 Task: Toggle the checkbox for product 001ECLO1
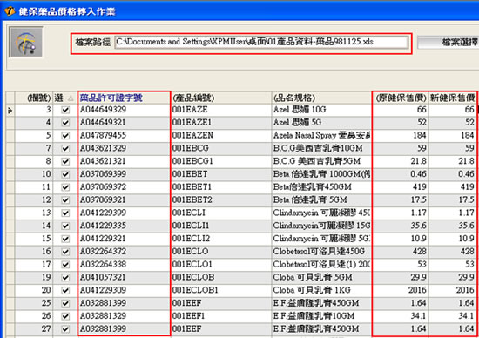tap(65, 265)
